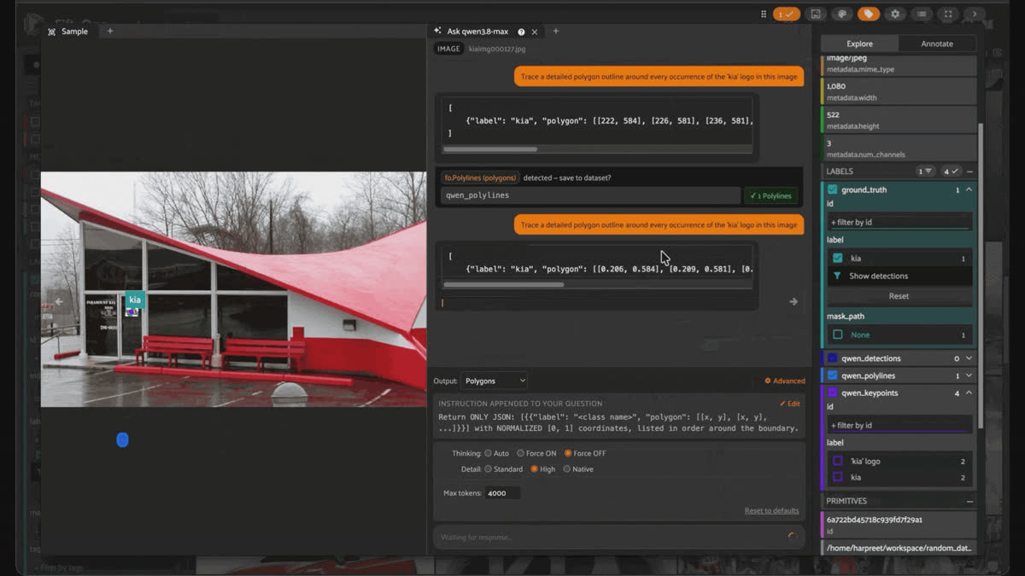Click the previous sample arrow on the image
Viewport: 1025px width, 576px height.
(x=59, y=301)
